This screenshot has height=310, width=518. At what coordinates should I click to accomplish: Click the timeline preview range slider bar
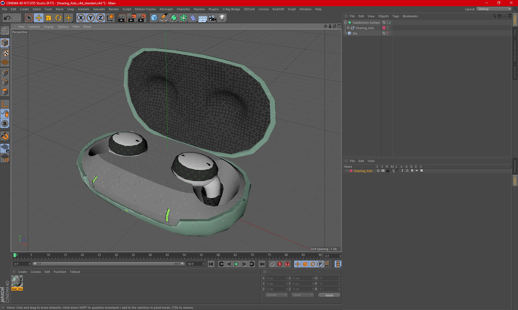(x=109, y=264)
